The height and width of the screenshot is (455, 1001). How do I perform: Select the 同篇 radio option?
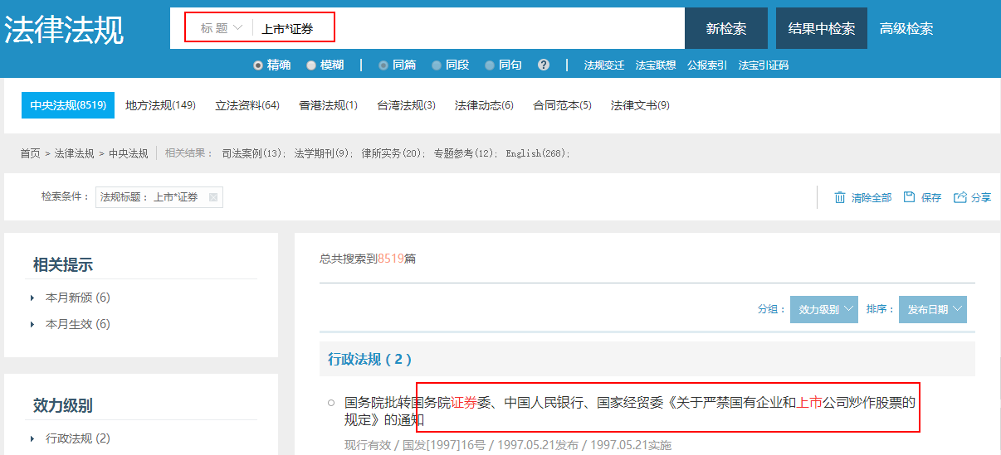383,65
